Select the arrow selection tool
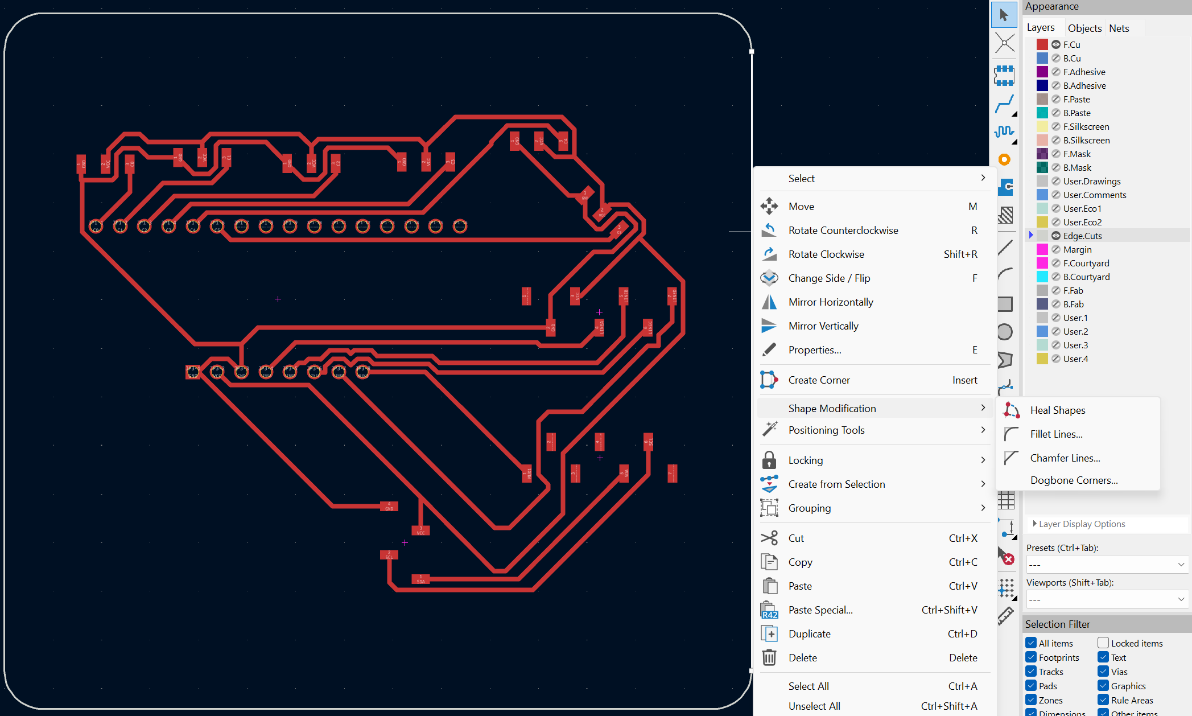 (x=1004, y=15)
